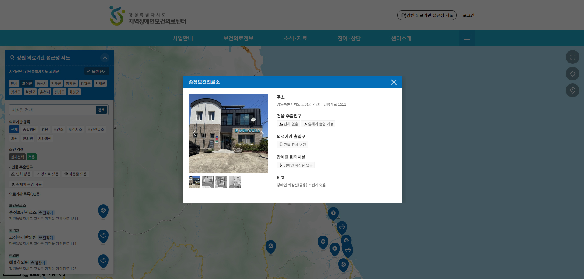The width and height of the screenshot is (584, 279).
Task: Open the hamburger menu in navigation bar
Action: tap(467, 38)
